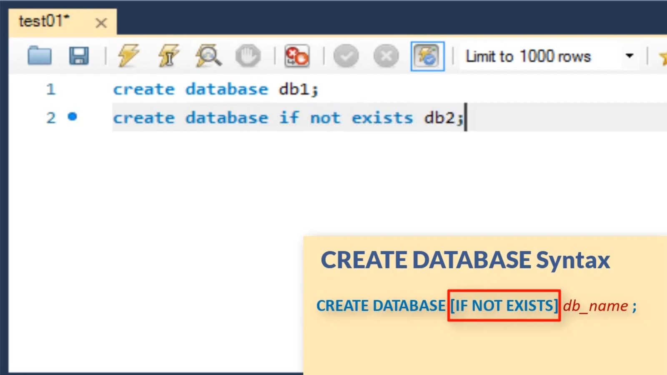The width and height of the screenshot is (667, 375).
Task: Open the row limit dropdown
Action: click(629, 56)
